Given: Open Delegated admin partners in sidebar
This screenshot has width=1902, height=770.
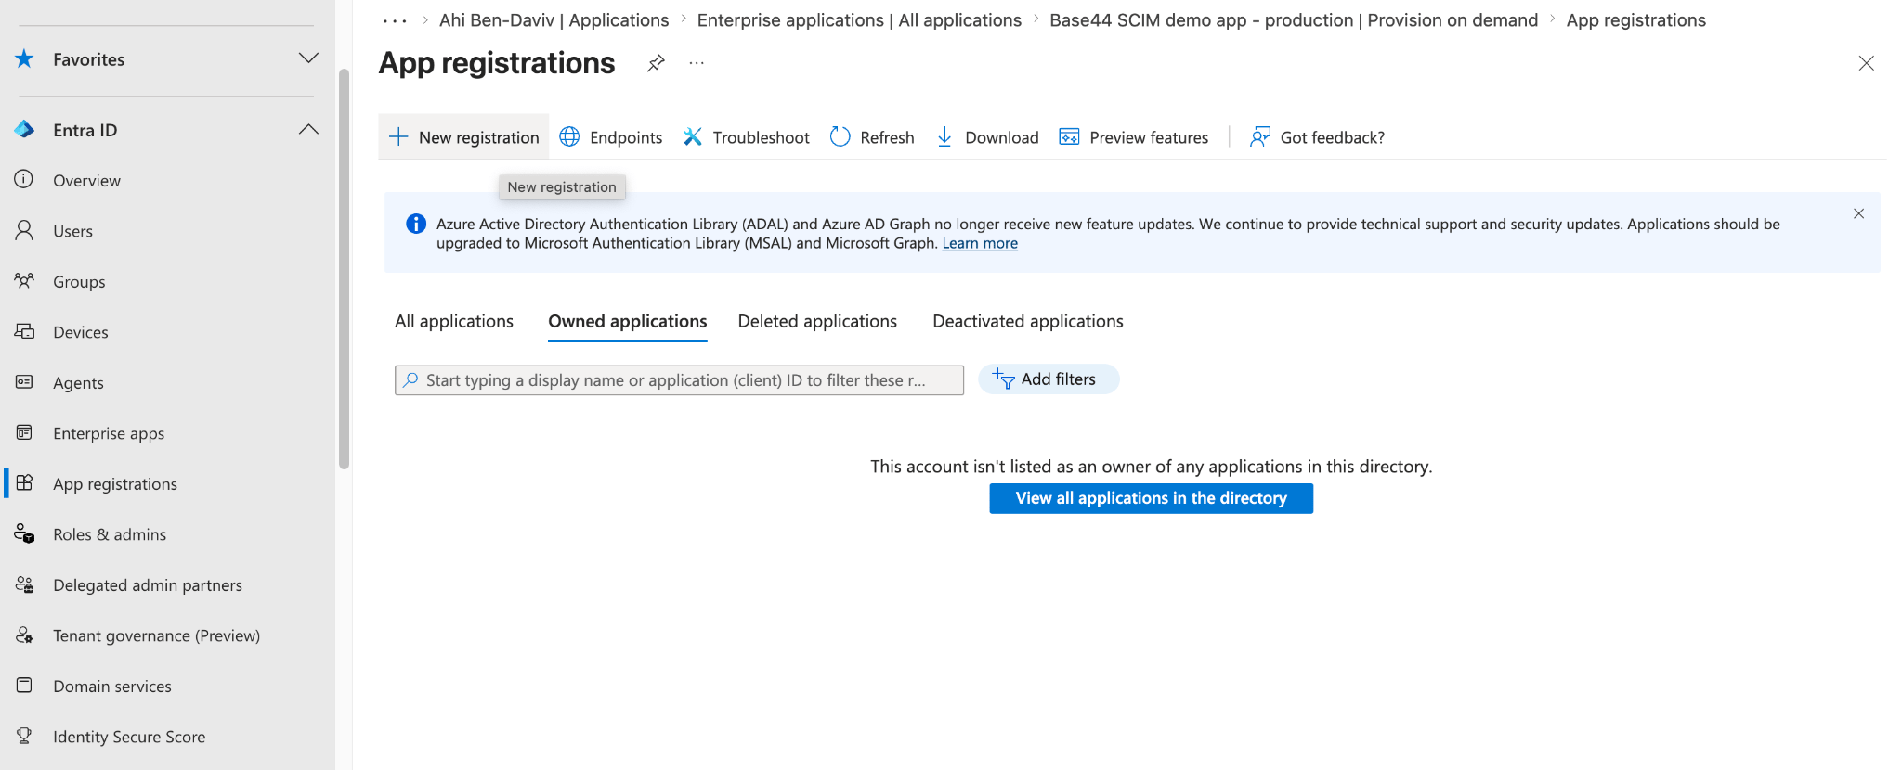Looking at the screenshot, I should tap(148, 585).
